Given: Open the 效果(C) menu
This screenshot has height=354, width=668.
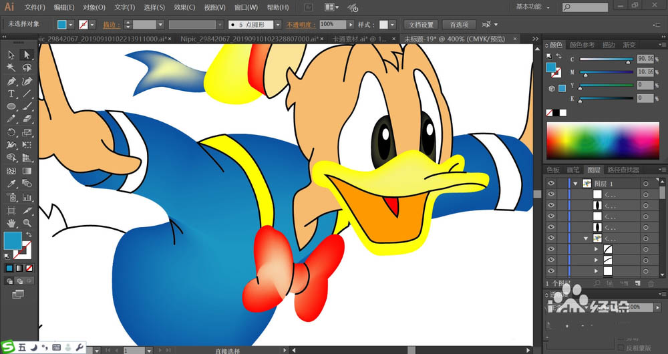Looking at the screenshot, I should click(184, 7).
